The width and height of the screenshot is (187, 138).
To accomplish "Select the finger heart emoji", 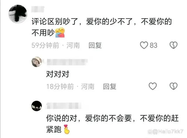I will 67,129.
